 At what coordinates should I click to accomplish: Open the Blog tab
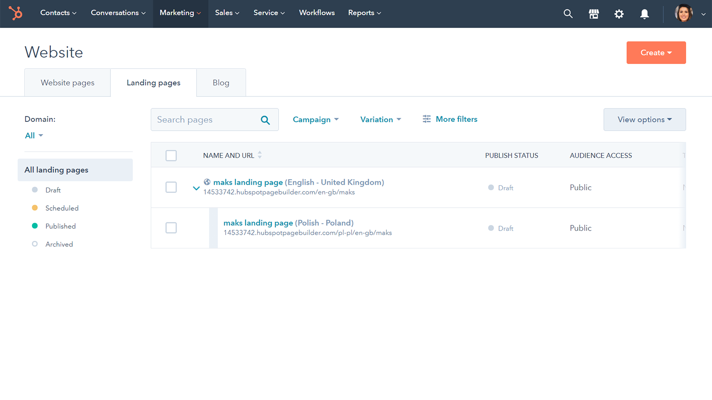(x=221, y=83)
